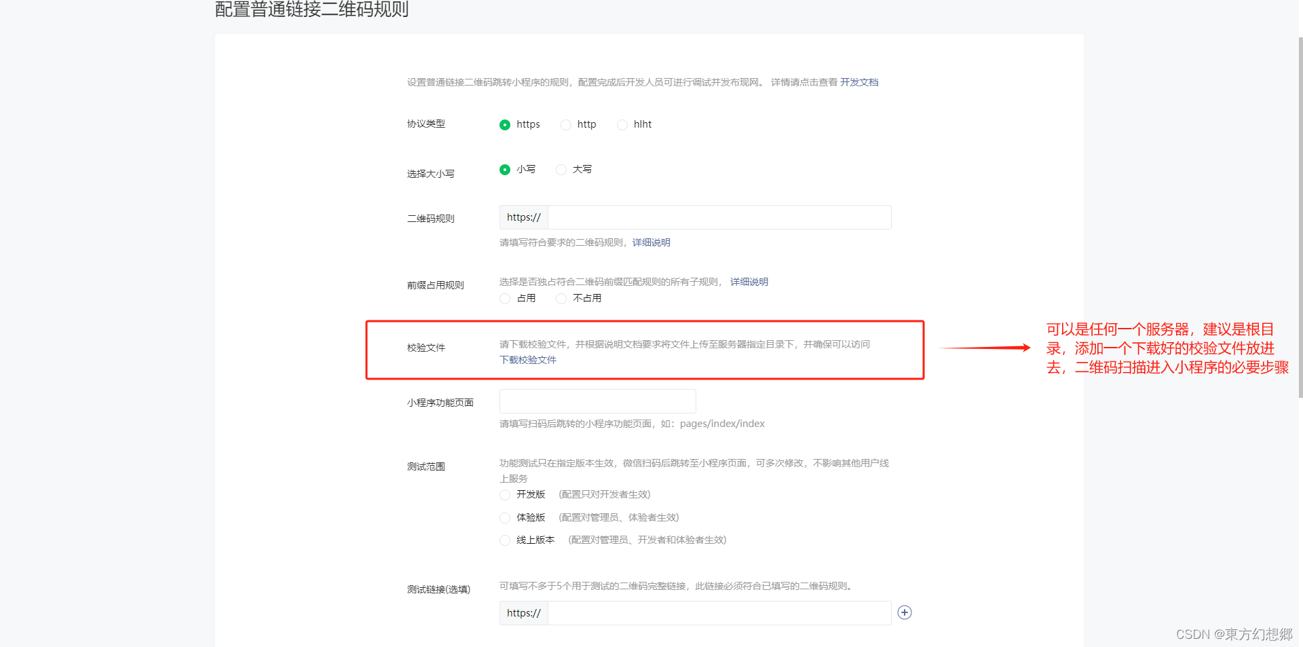Click the 小程序功能页面 input field
This screenshot has width=1303, height=647.
coord(598,401)
